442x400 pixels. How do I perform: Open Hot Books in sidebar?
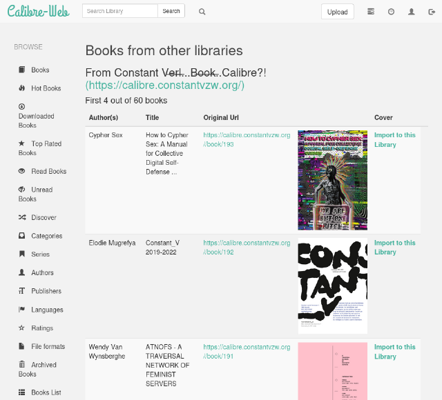coord(46,88)
